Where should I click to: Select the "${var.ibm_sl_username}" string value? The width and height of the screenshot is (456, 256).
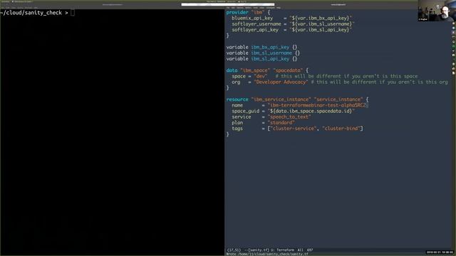(322, 24)
